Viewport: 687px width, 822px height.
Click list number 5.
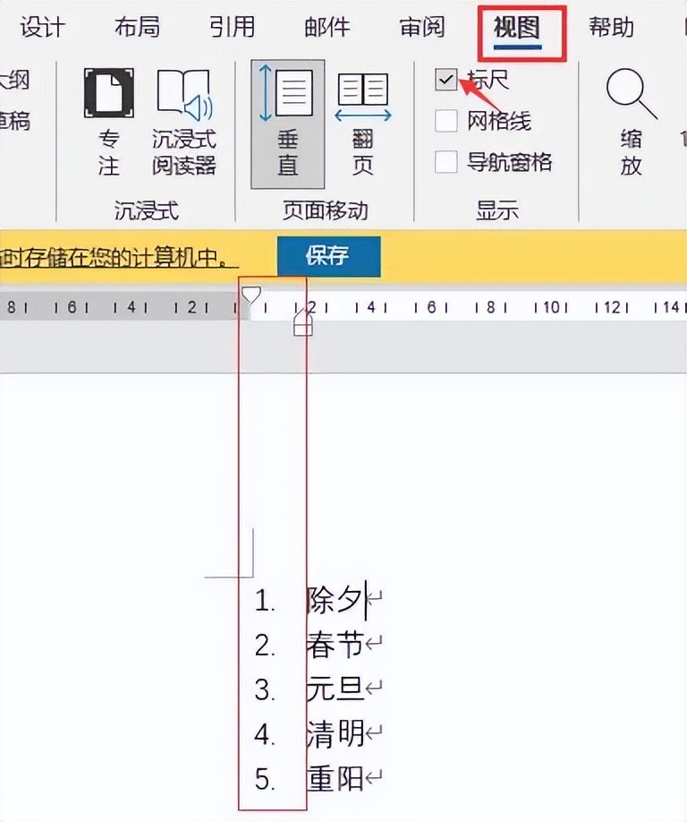point(265,780)
